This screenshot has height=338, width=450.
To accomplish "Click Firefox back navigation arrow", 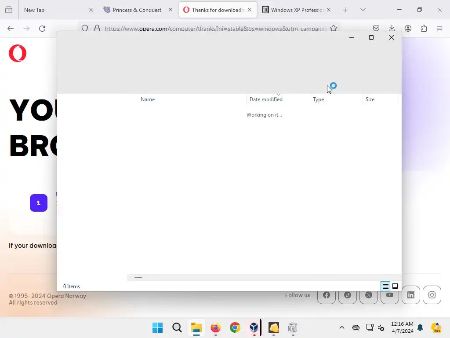I will 11,29.
